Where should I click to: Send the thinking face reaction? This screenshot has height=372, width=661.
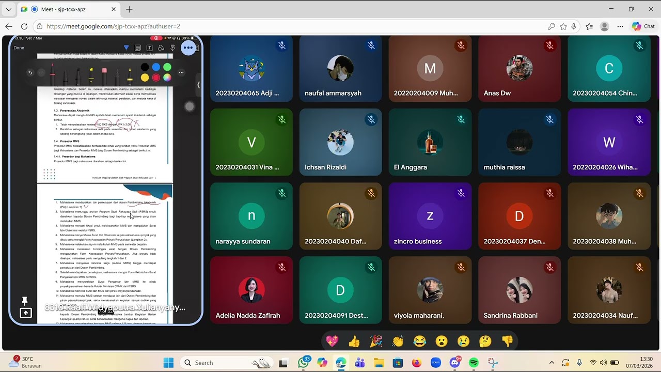click(485, 341)
